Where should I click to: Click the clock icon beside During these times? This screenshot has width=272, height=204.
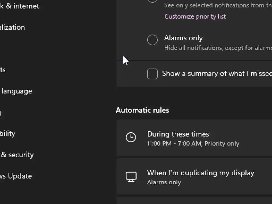(131, 137)
